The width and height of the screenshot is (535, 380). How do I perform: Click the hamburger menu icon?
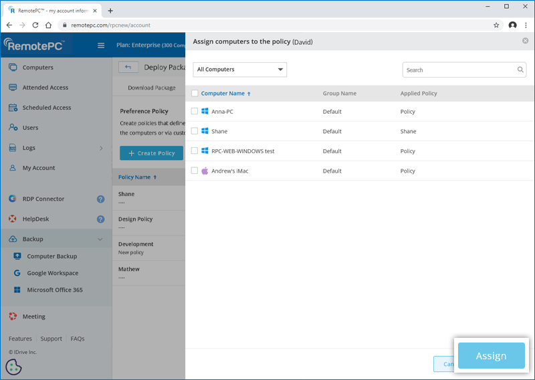101,45
